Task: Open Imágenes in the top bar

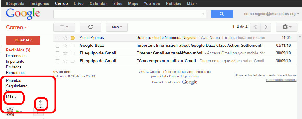Action: 40,4
